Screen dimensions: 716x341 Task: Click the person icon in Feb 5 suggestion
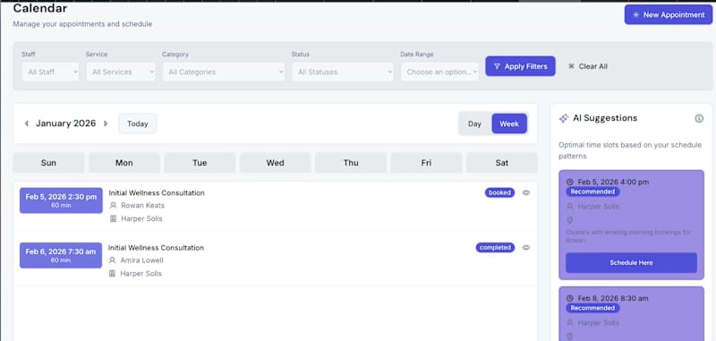[569, 207]
